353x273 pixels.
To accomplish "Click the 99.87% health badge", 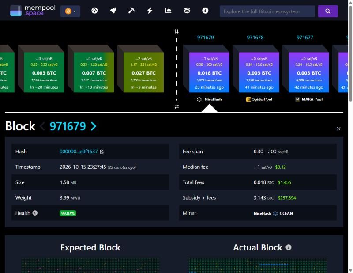I will 68,213.
